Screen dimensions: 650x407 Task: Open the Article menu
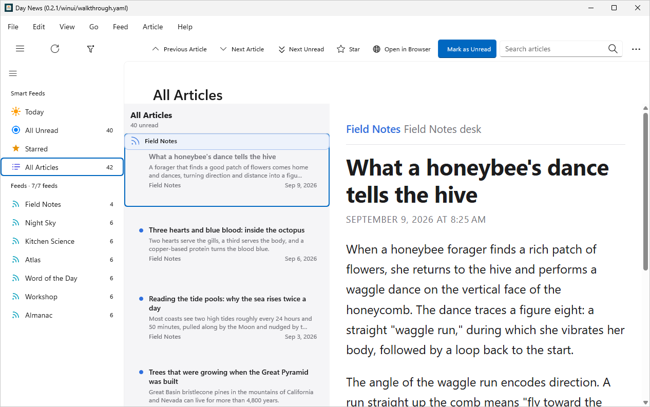153,27
